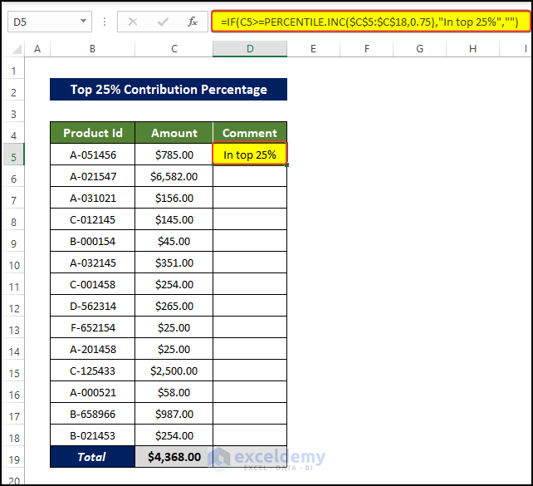Screen dimensions: 533x486
Task: Click the empty Comment cell beside C-125433
Action: 250,371
